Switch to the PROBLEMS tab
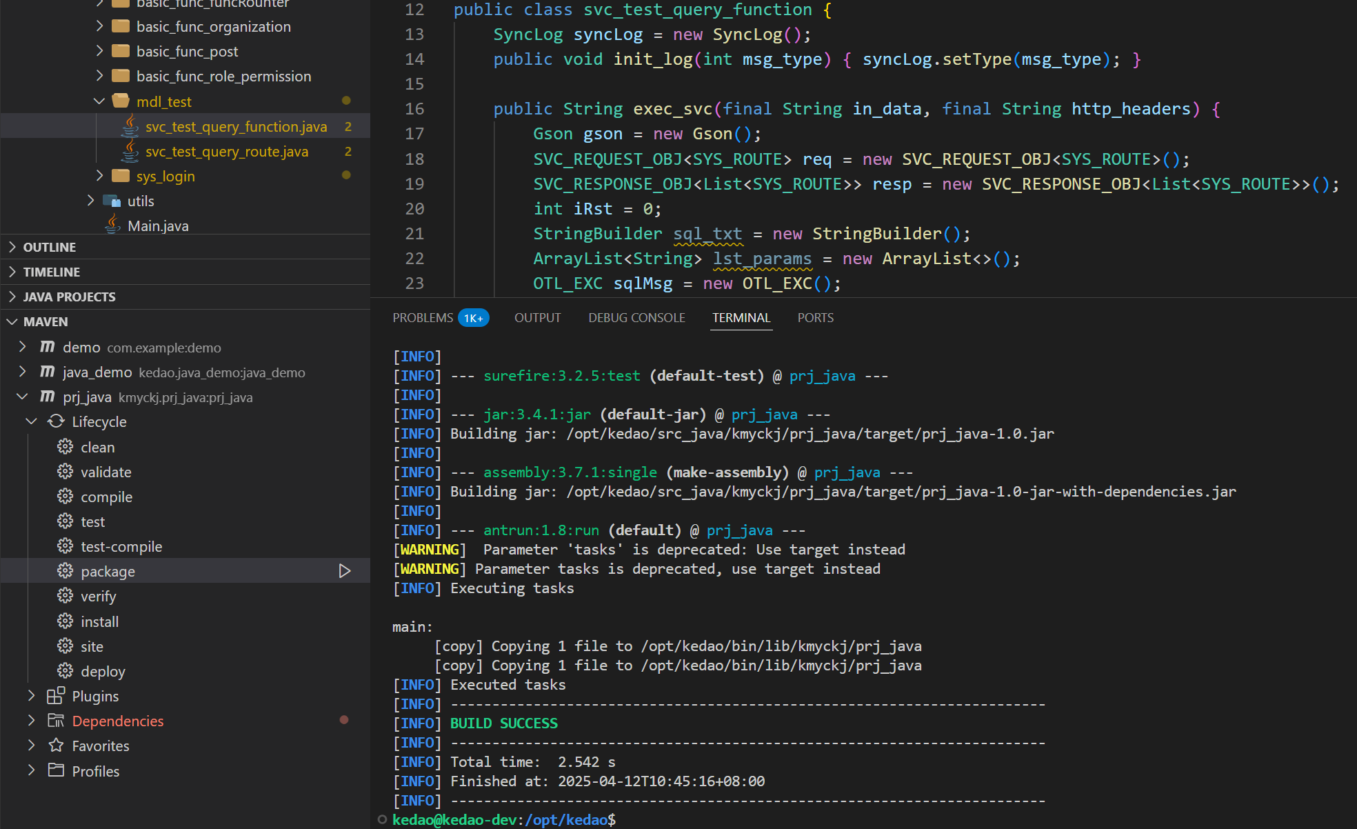 (x=422, y=318)
